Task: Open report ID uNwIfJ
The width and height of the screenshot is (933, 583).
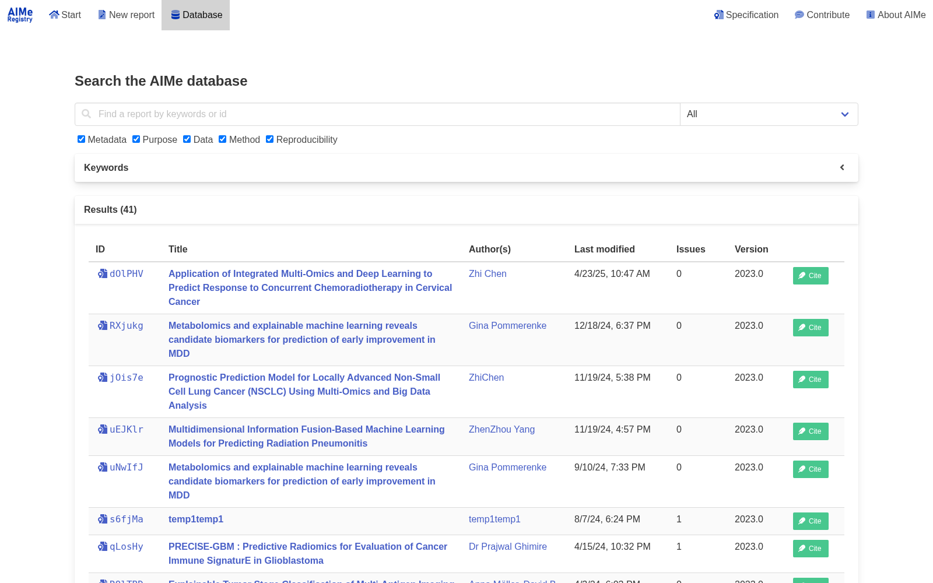Action: (127, 467)
